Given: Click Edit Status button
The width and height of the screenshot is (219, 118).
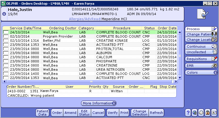Looking at the screenshot, I should 84,113.
